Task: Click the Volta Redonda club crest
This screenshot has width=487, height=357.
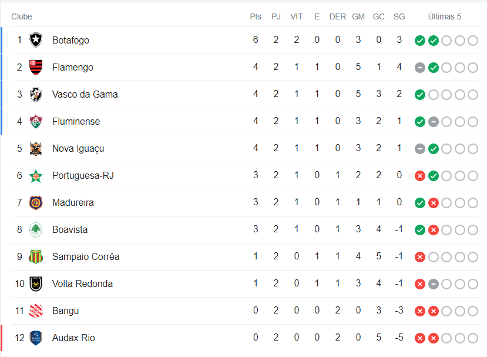Action: (x=36, y=283)
